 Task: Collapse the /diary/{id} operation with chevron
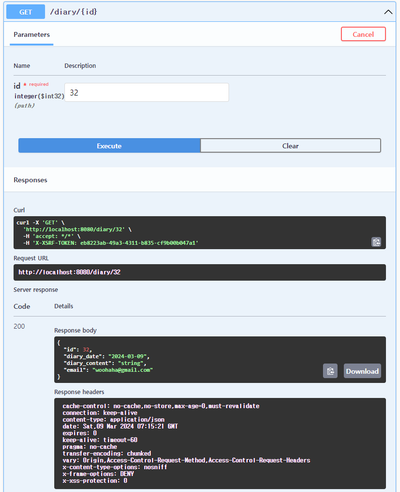point(388,12)
